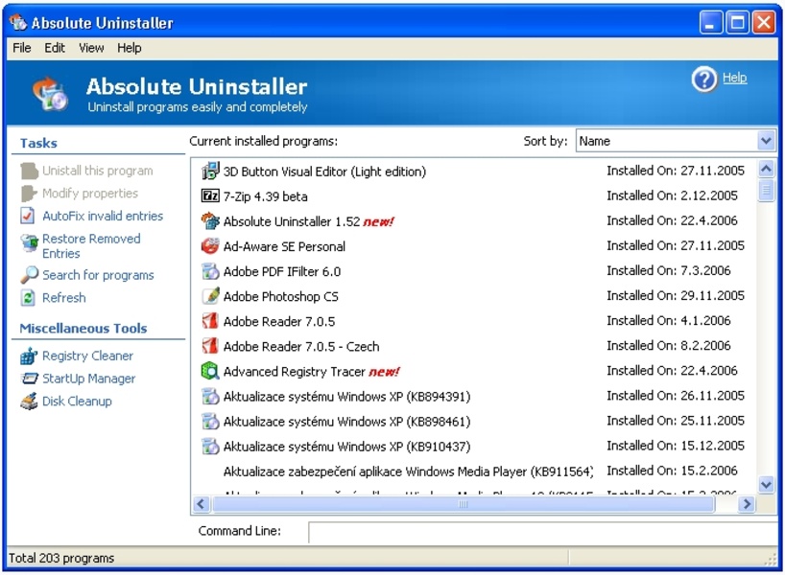Click the horizontal scrollbar right arrow
The image size is (785, 575).
(747, 504)
